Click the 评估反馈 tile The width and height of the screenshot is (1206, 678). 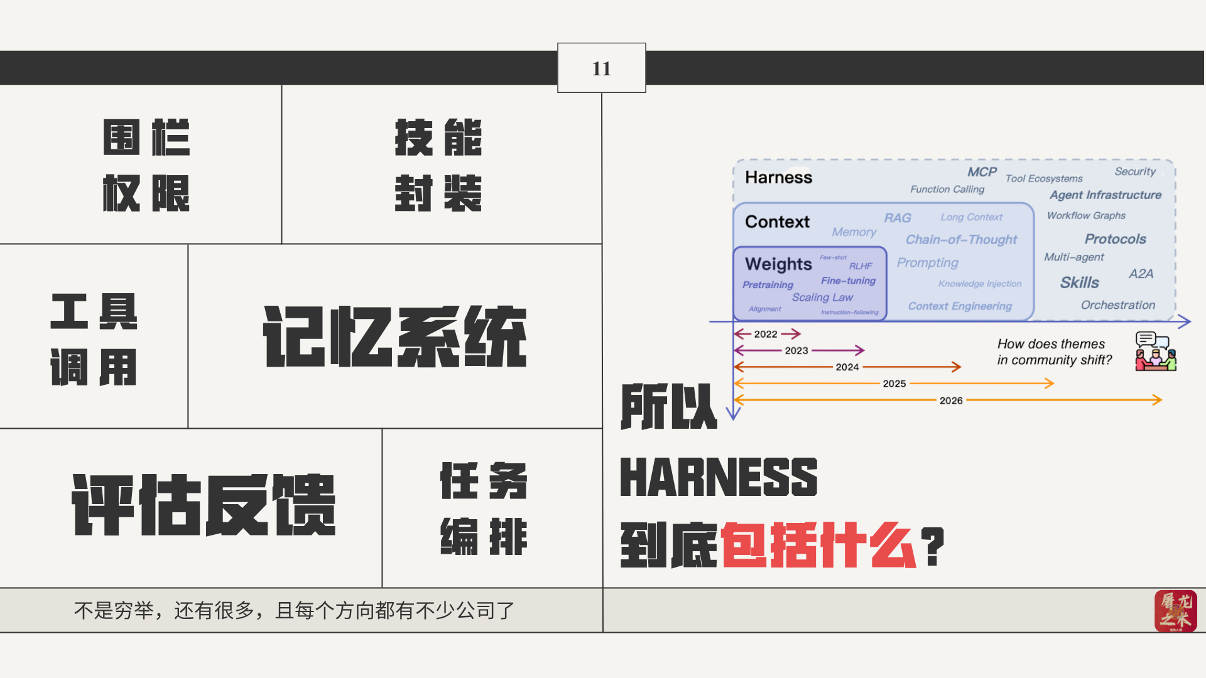click(x=204, y=504)
